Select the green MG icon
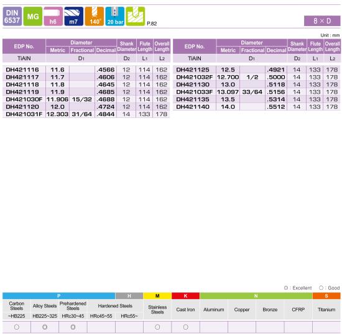Image resolution: width=342 pixels, height=334 pixels. point(33,16)
